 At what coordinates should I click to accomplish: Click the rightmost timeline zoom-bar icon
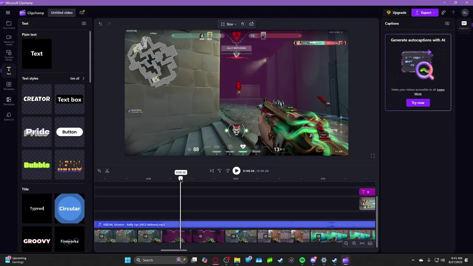370,243
